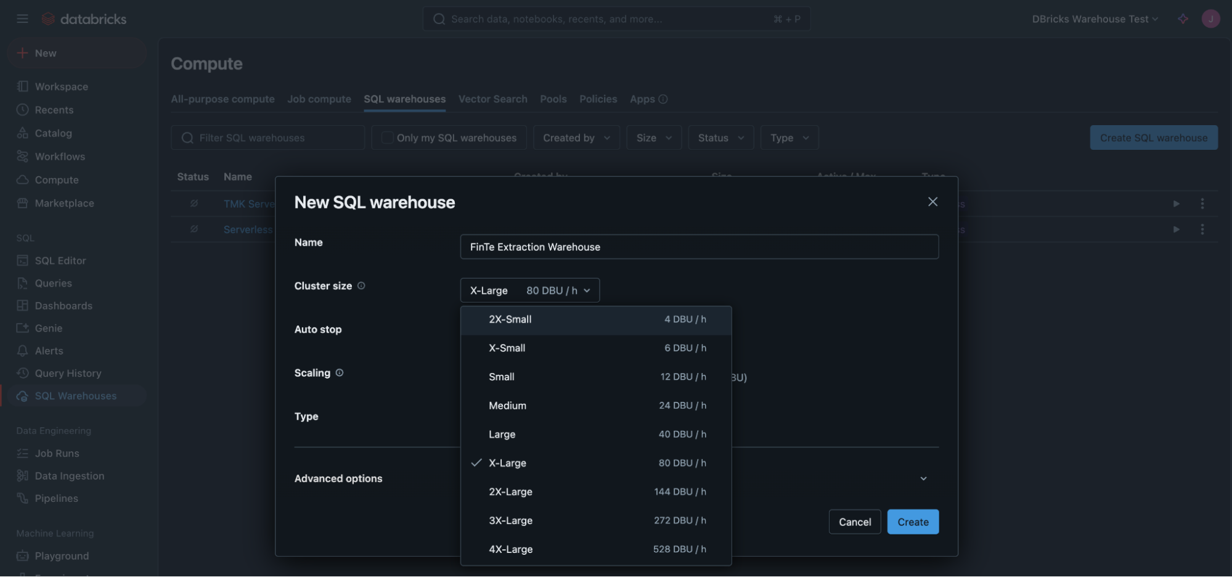This screenshot has width=1232, height=577.
Task: Click the Cancel button in dialog
Action: pos(855,522)
